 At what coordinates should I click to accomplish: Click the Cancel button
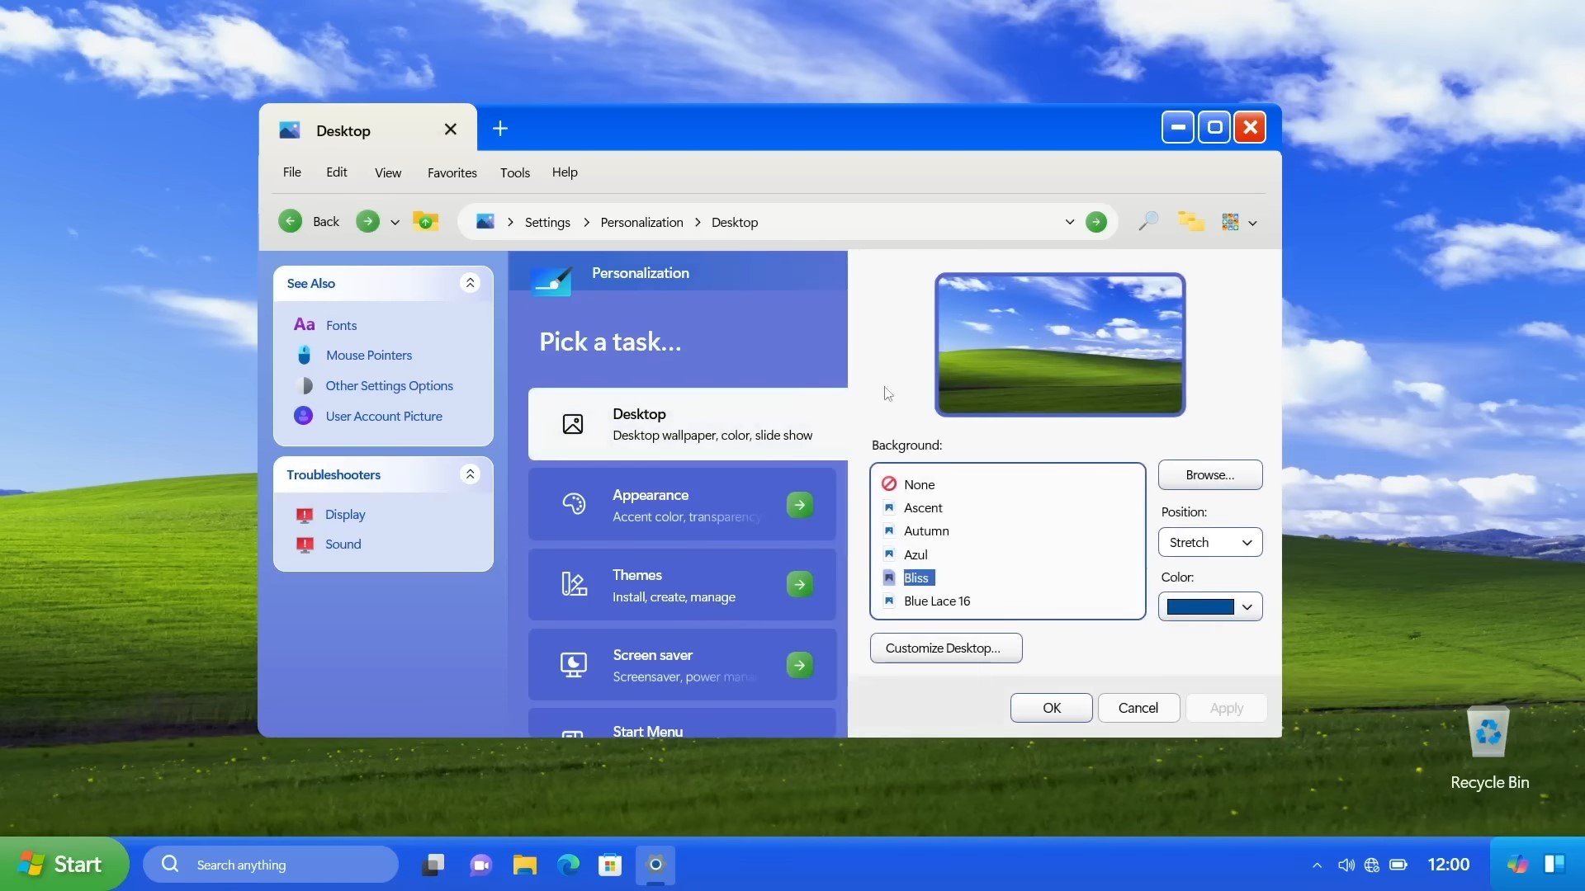(x=1138, y=708)
